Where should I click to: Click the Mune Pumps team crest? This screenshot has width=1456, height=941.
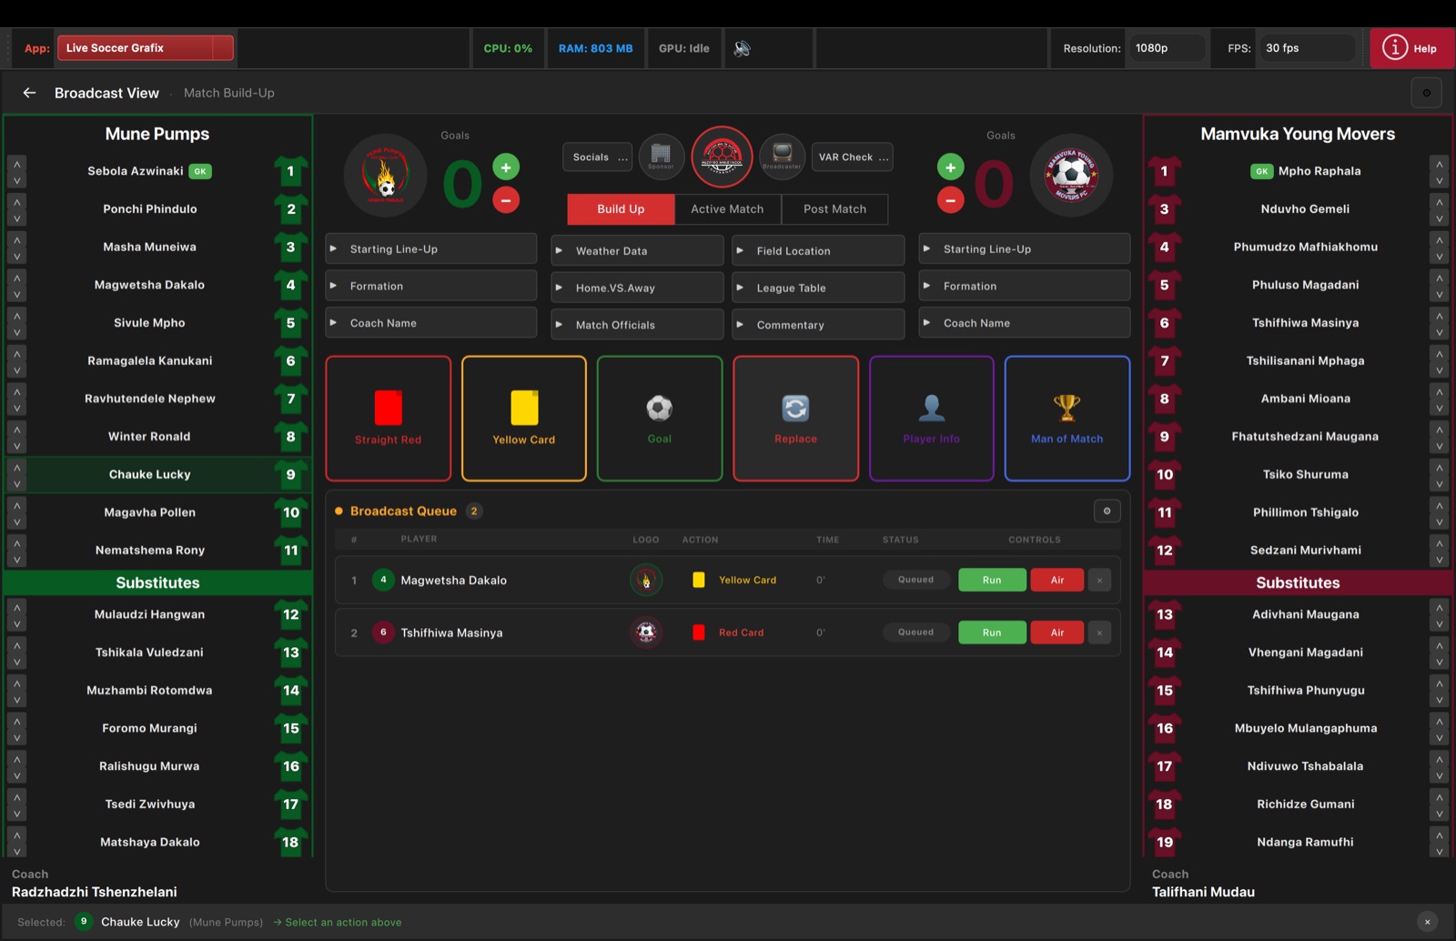coord(386,176)
